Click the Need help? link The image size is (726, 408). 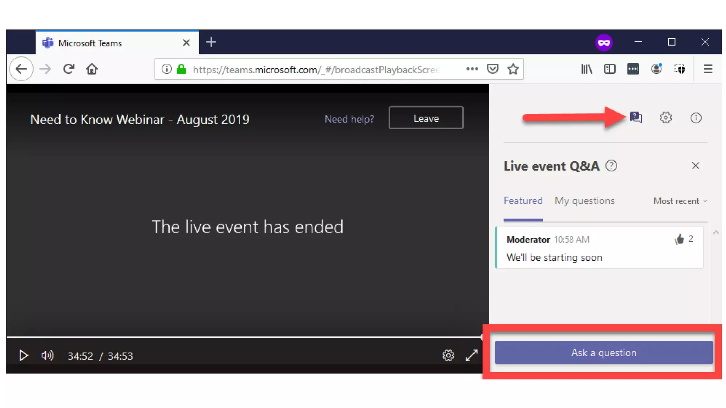click(x=349, y=119)
